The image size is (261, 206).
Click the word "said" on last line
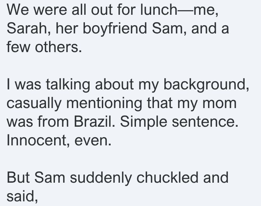pyautogui.click(x=22, y=196)
